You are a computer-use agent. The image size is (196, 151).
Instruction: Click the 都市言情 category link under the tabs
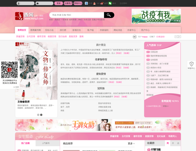(41, 37)
